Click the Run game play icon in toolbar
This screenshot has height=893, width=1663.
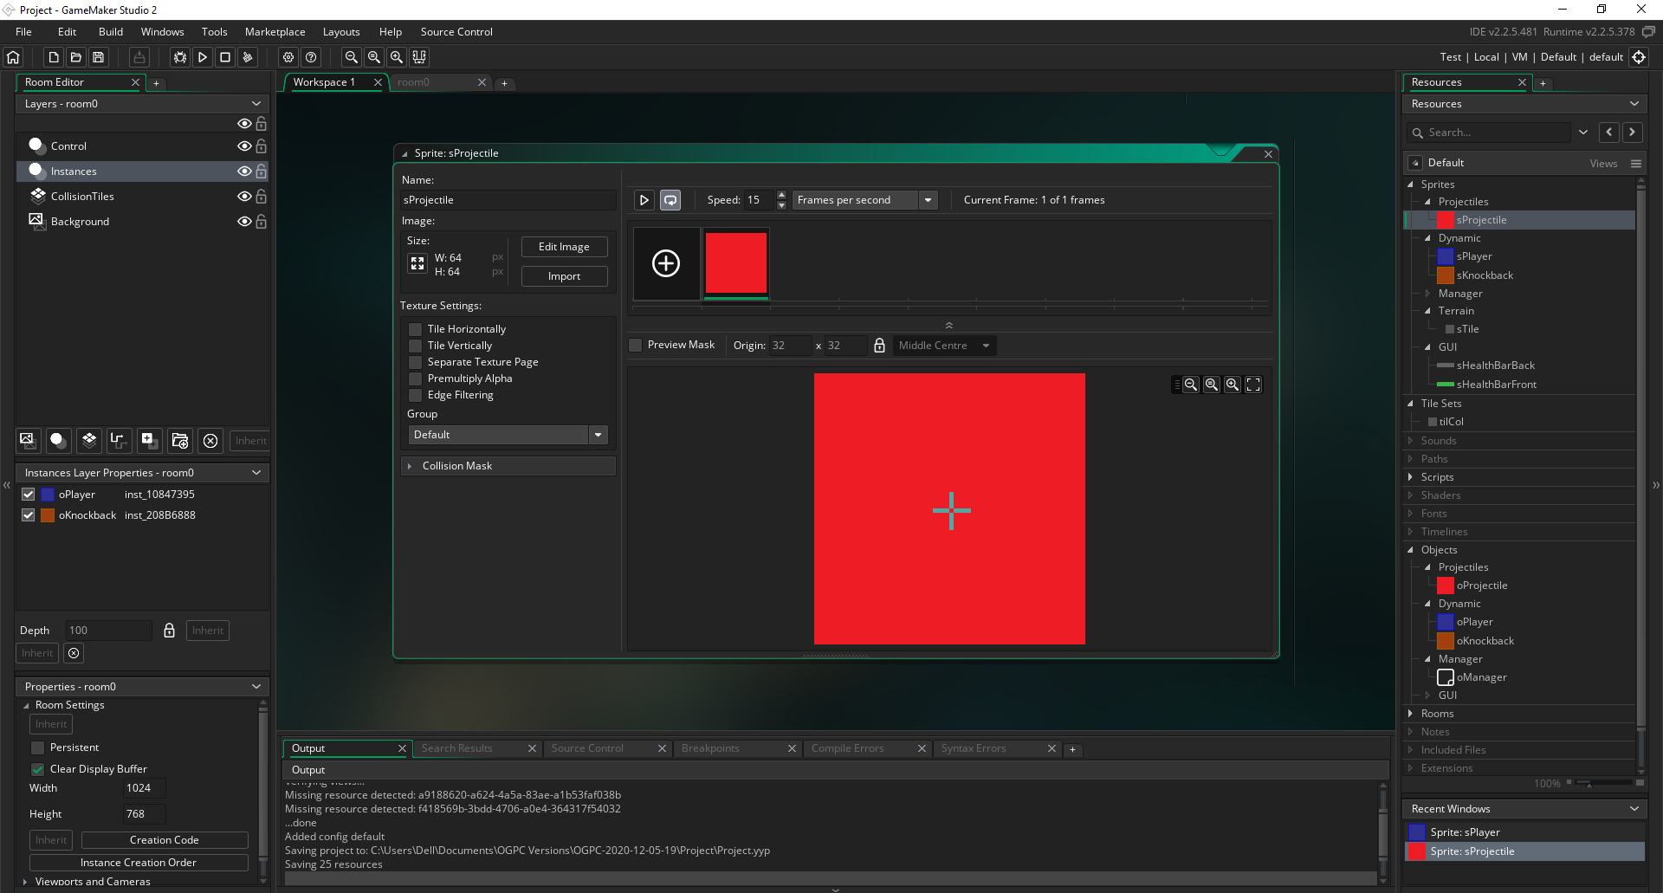203,57
